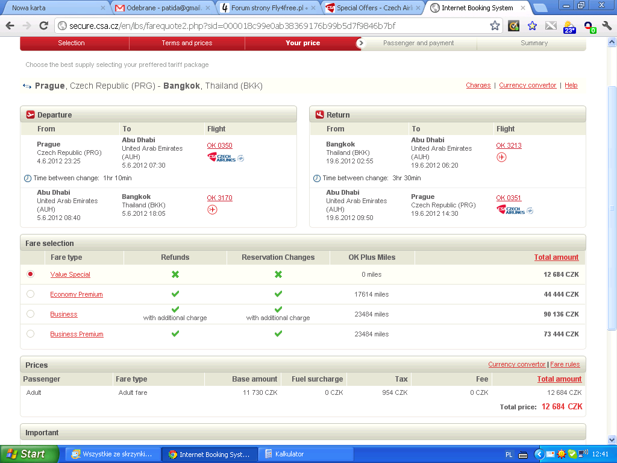617x463 pixels.
Task: Open the Windows Start menu
Action: (x=29, y=454)
